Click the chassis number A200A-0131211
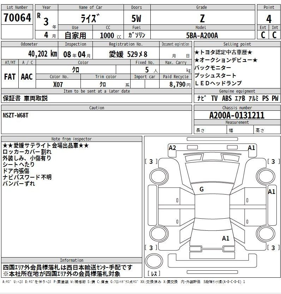 (x=237, y=115)
